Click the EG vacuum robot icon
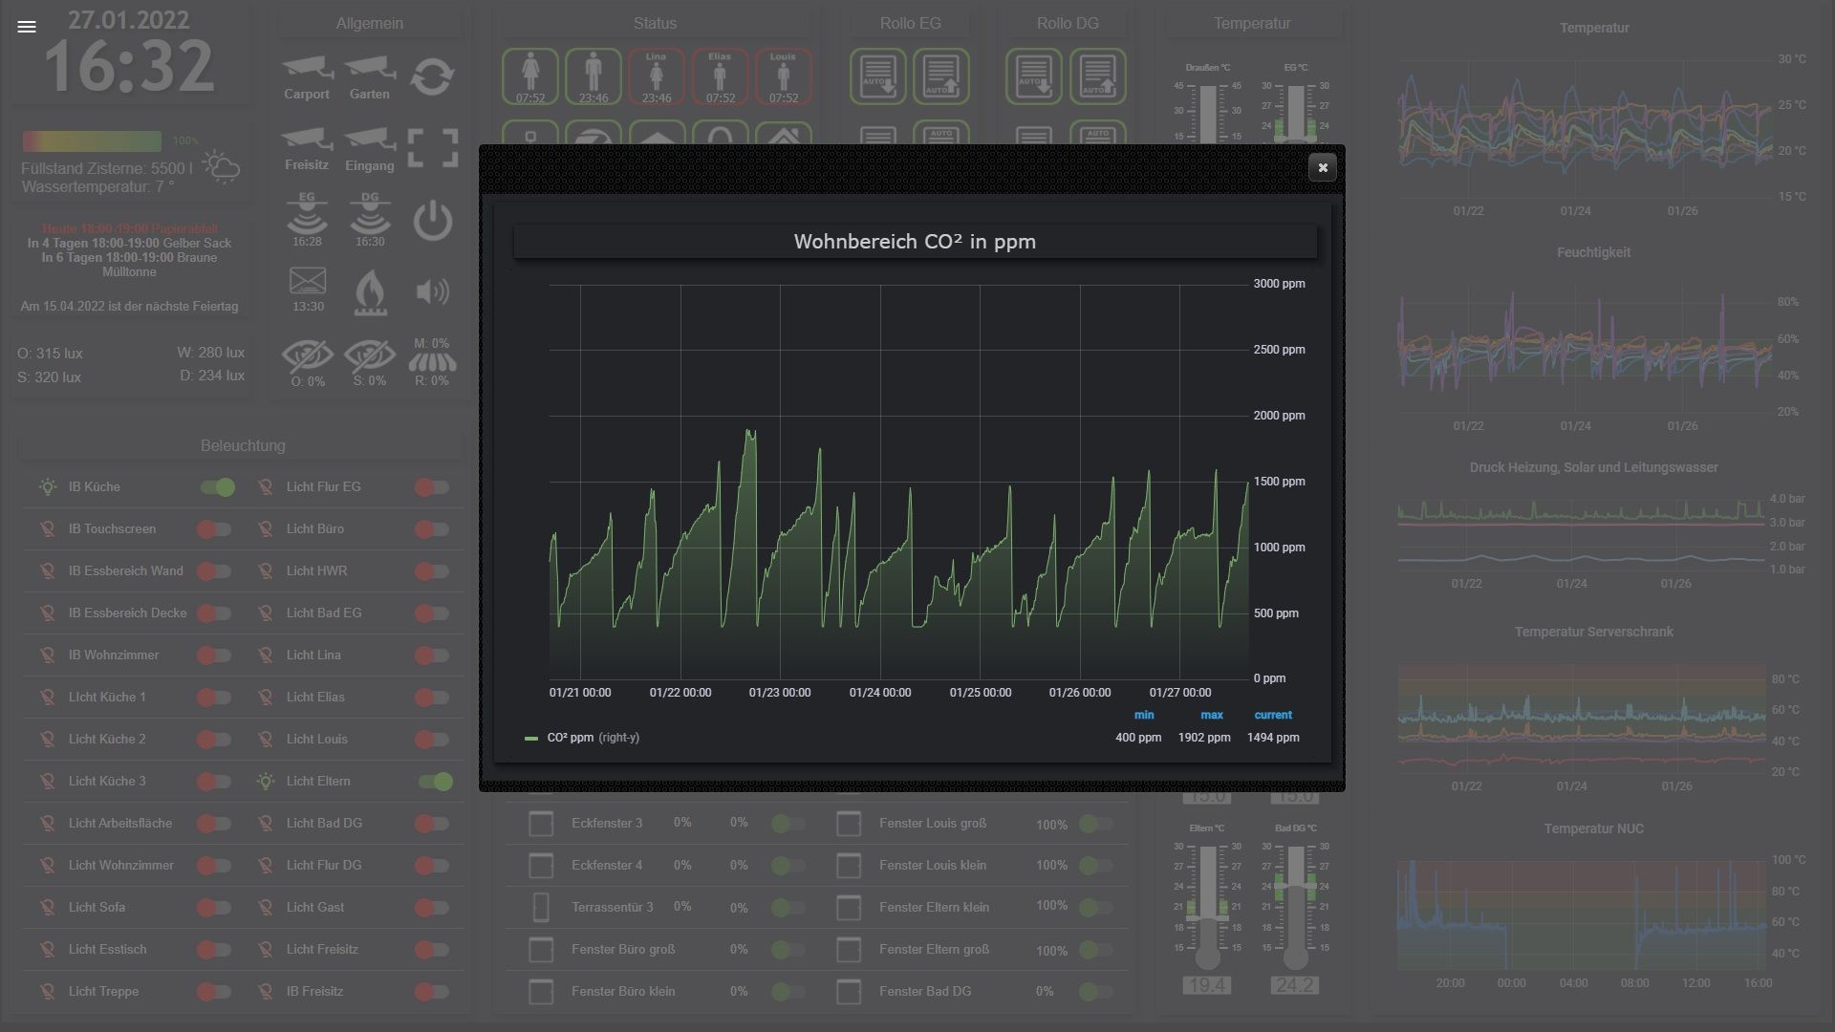Screen dimensions: 1835x1032 [x=307, y=213]
